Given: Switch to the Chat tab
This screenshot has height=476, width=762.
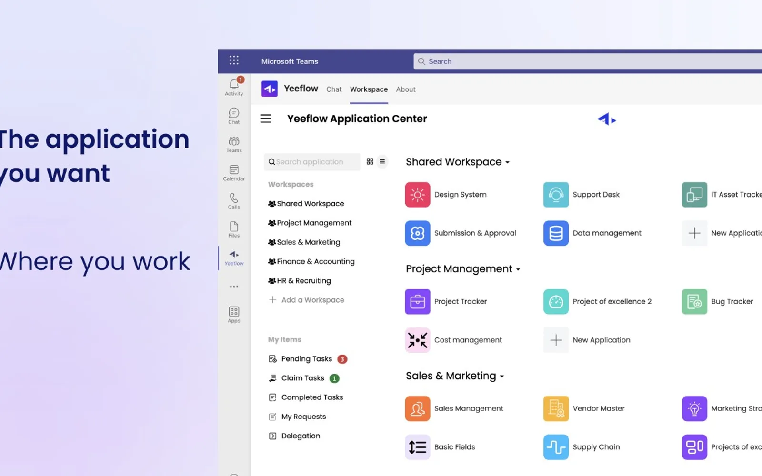Looking at the screenshot, I should 334,89.
